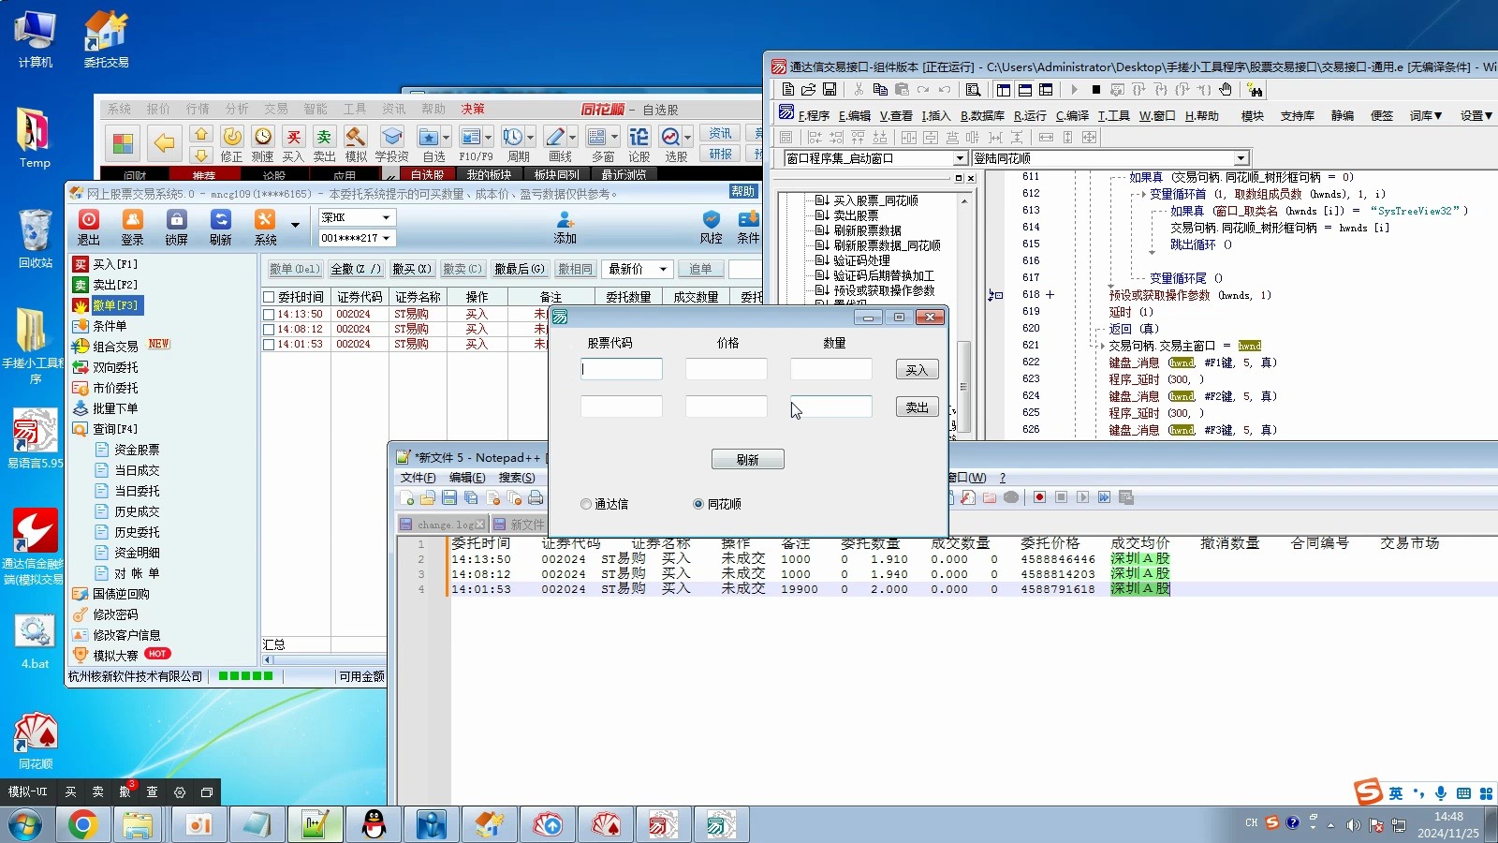Check the 14:13:50 order row checkbox
The image size is (1498, 843).
269,315
